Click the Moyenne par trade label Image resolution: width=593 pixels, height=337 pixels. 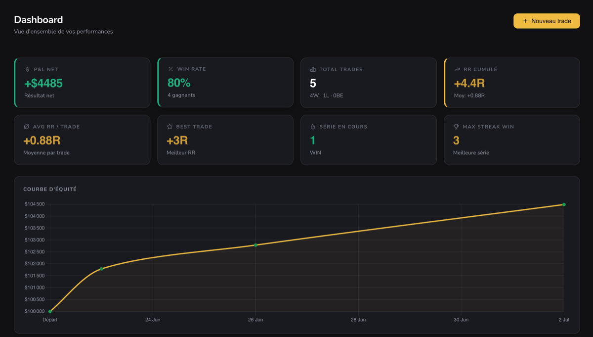[x=46, y=152]
